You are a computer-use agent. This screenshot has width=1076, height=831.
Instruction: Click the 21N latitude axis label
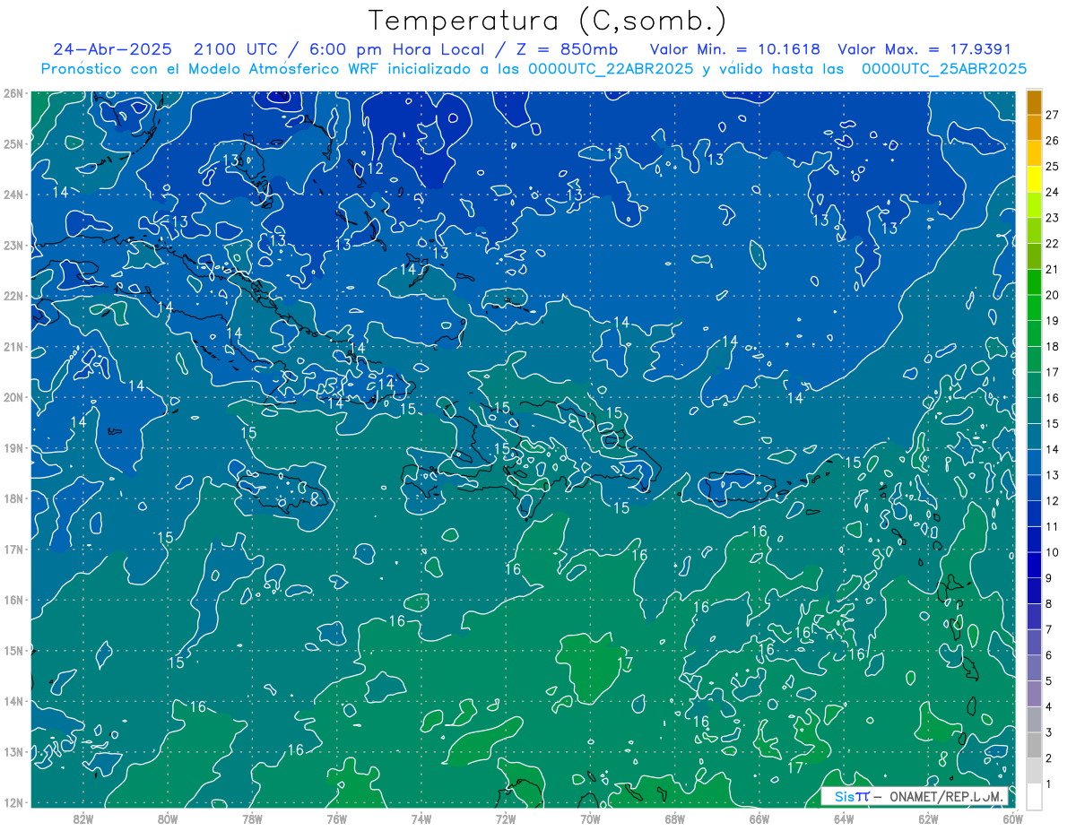pyautogui.click(x=13, y=347)
